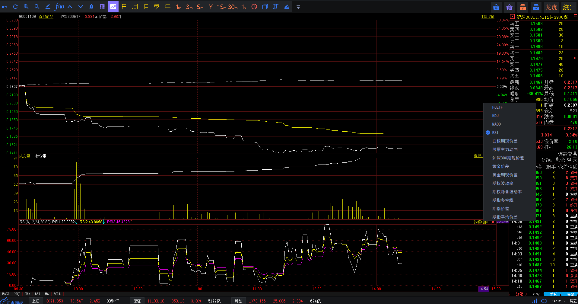578x304 pixels.
Task: Select the 3m minute period
Action: pos(189,7)
